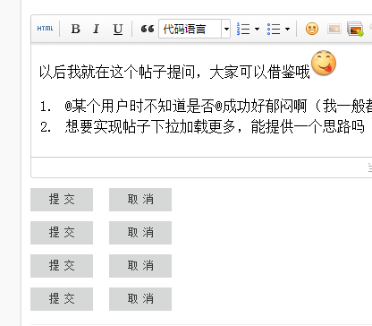Viewport: 372px width, 326px height.
Task: Expand the bulleted list style options arrow
Action: [287, 29]
